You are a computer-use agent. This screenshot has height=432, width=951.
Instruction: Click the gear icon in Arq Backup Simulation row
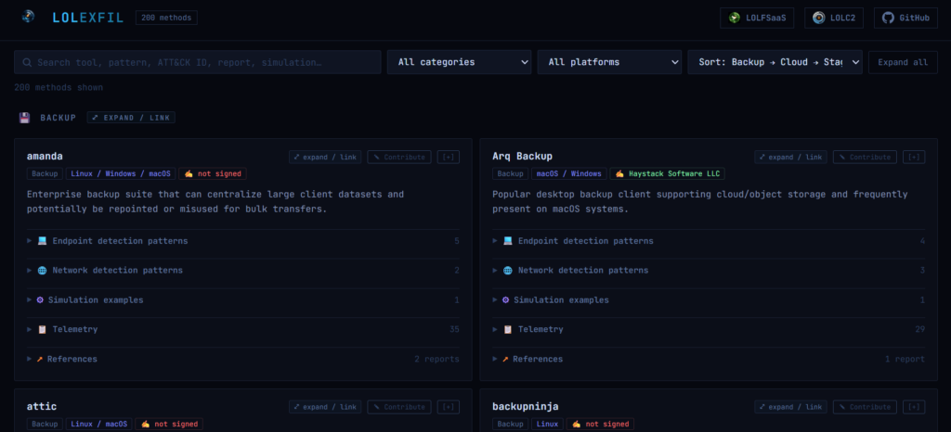pyautogui.click(x=506, y=300)
